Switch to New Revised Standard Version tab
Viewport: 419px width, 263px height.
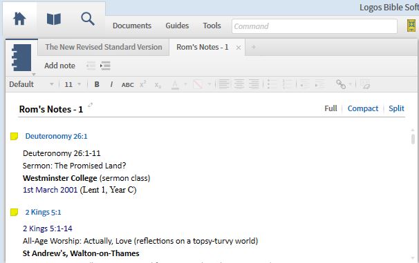tap(104, 47)
